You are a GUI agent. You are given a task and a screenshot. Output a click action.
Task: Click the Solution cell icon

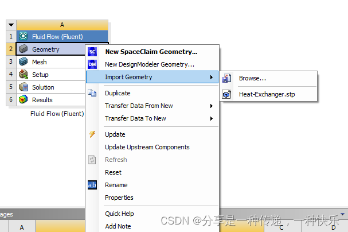tap(23, 87)
